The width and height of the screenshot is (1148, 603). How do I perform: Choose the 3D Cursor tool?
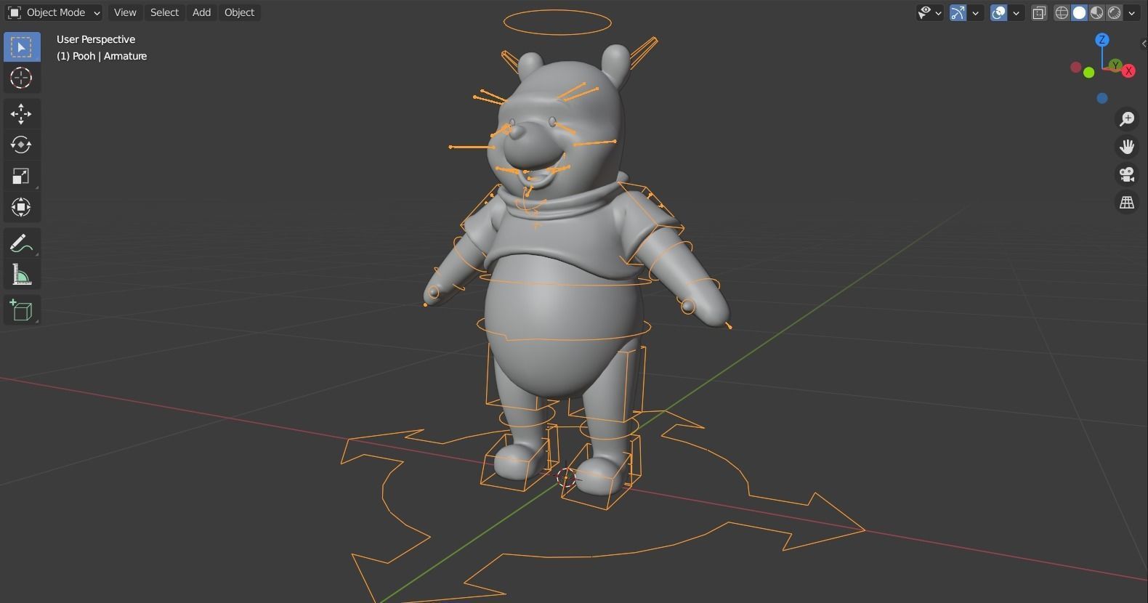pyautogui.click(x=21, y=78)
